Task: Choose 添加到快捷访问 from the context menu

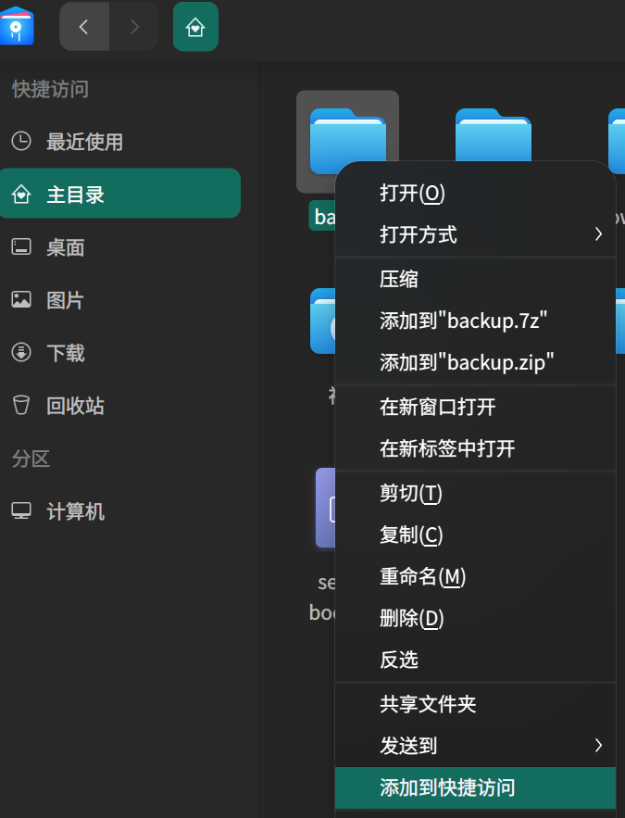Action: click(475, 787)
